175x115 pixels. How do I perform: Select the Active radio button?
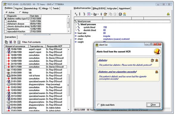[x=7, y=12]
